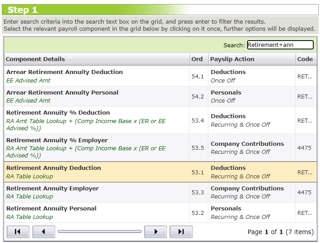
Task: Jump to the last page of results
Action: pyautogui.click(x=181, y=232)
